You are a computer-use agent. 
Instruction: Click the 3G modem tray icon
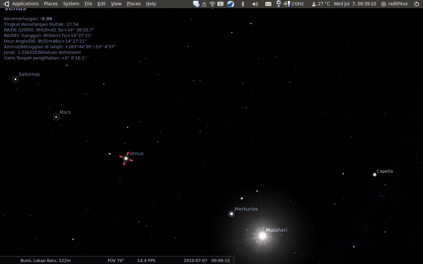220,4
